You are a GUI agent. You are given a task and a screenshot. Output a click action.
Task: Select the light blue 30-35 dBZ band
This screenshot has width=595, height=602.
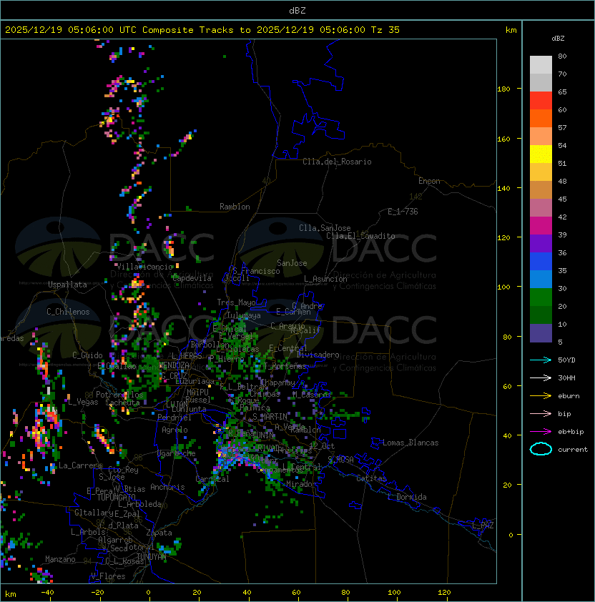(x=541, y=279)
